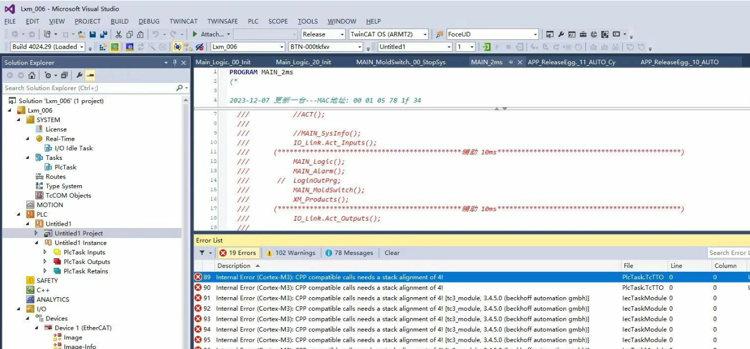750x349 pixels.
Task: Collapse the I/O tree node
Action: pyautogui.click(x=19, y=309)
